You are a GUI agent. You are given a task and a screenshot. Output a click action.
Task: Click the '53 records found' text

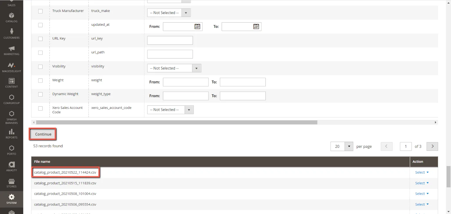coord(48,146)
